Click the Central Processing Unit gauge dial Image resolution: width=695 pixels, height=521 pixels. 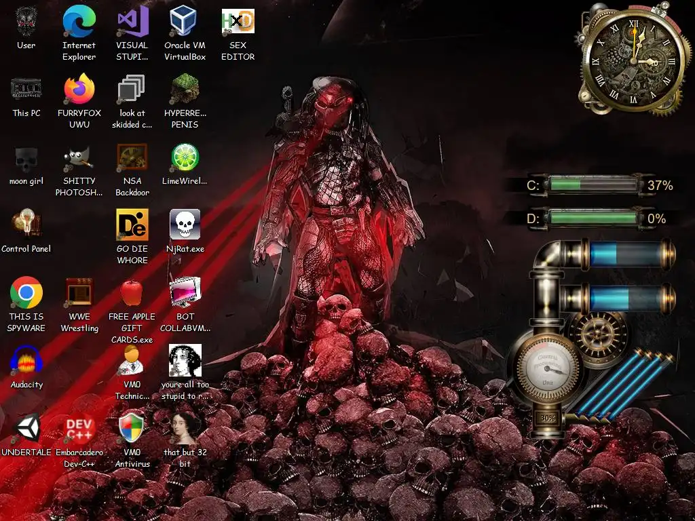[548, 368]
